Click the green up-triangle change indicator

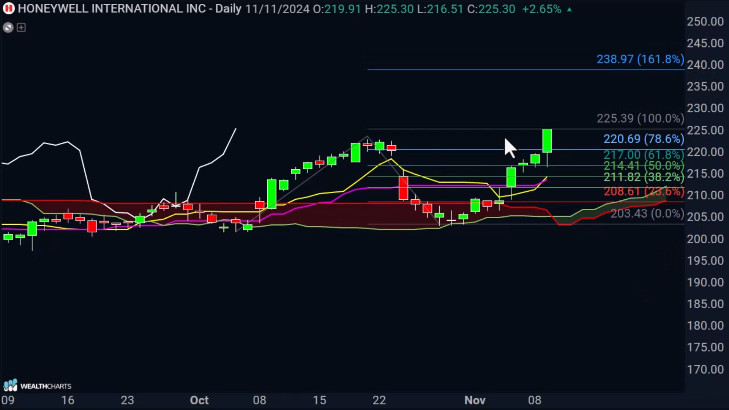[569, 9]
